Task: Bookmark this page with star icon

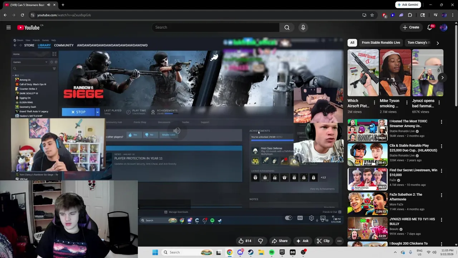Action: [372, 15]
